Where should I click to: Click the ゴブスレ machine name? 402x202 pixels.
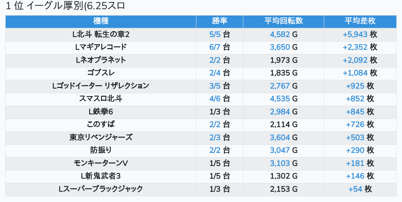(x=101, y=73)
